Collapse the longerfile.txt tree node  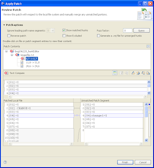point(12,55)
